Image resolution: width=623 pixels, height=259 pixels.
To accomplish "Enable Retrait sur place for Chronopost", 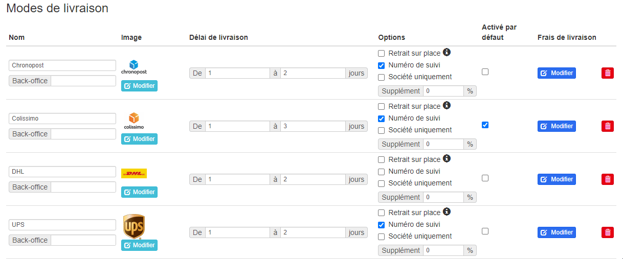I will coord(382,54).
